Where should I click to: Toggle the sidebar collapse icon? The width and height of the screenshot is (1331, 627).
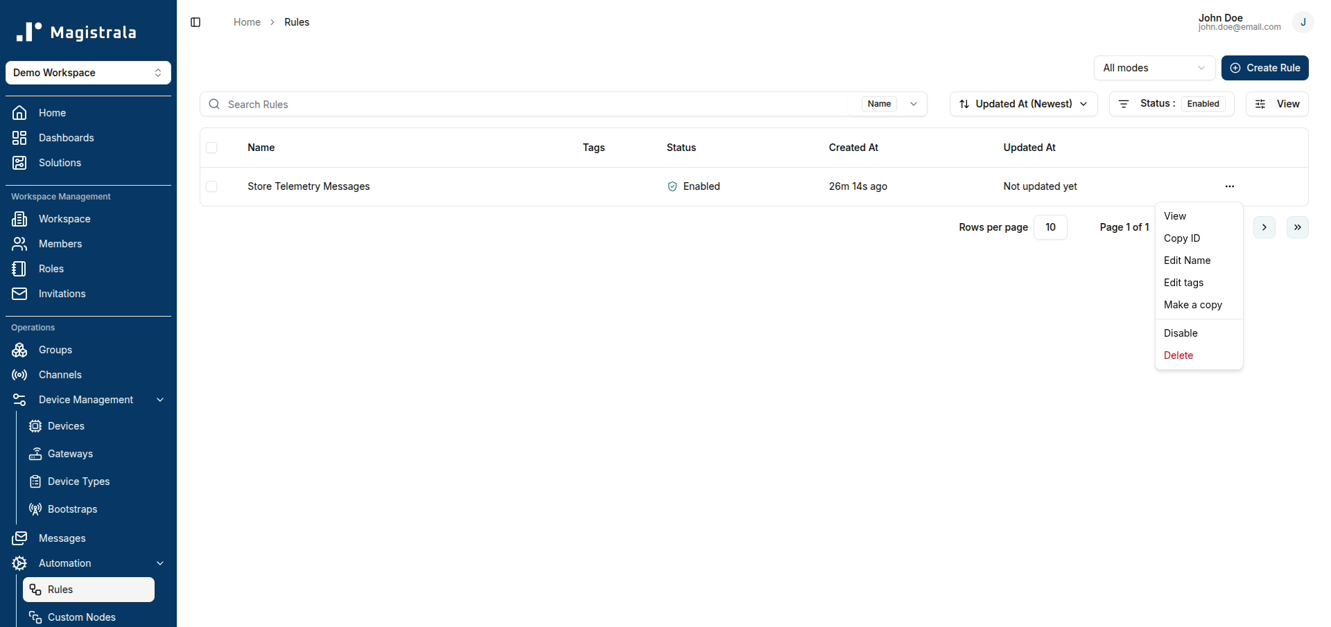195,22
